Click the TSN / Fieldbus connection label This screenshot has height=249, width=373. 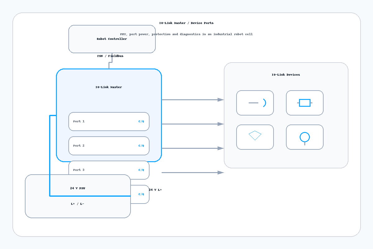pos(110,56)
